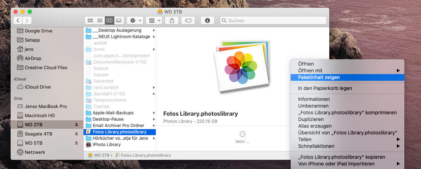The image size is (421, 169).
Task: Click the Share toolbar icon
Action: point(172,20)
